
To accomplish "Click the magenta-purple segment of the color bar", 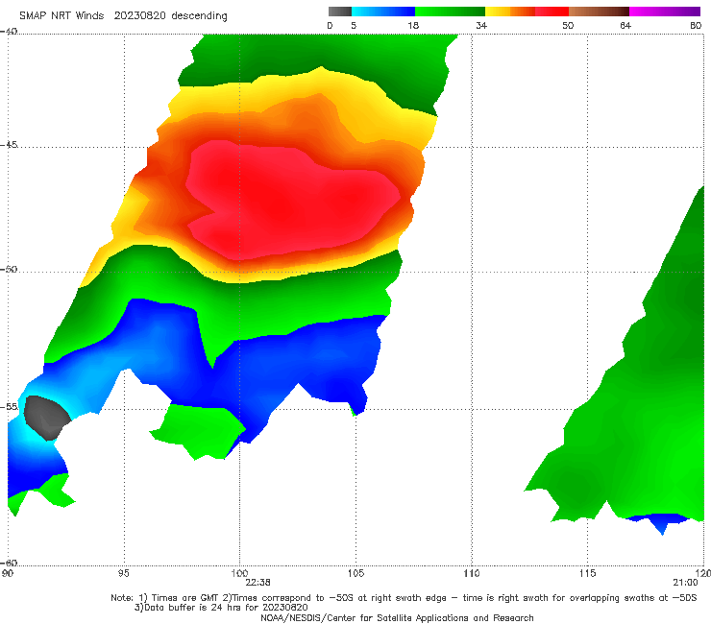I will (664, 12).
